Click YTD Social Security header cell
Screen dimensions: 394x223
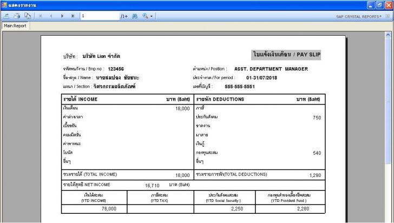[x=225, y=198]
